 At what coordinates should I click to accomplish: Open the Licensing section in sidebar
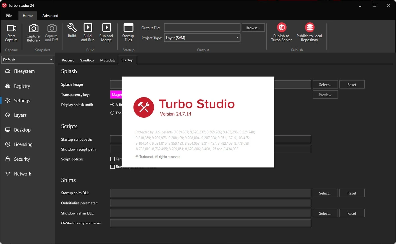(x=27, y=144)
